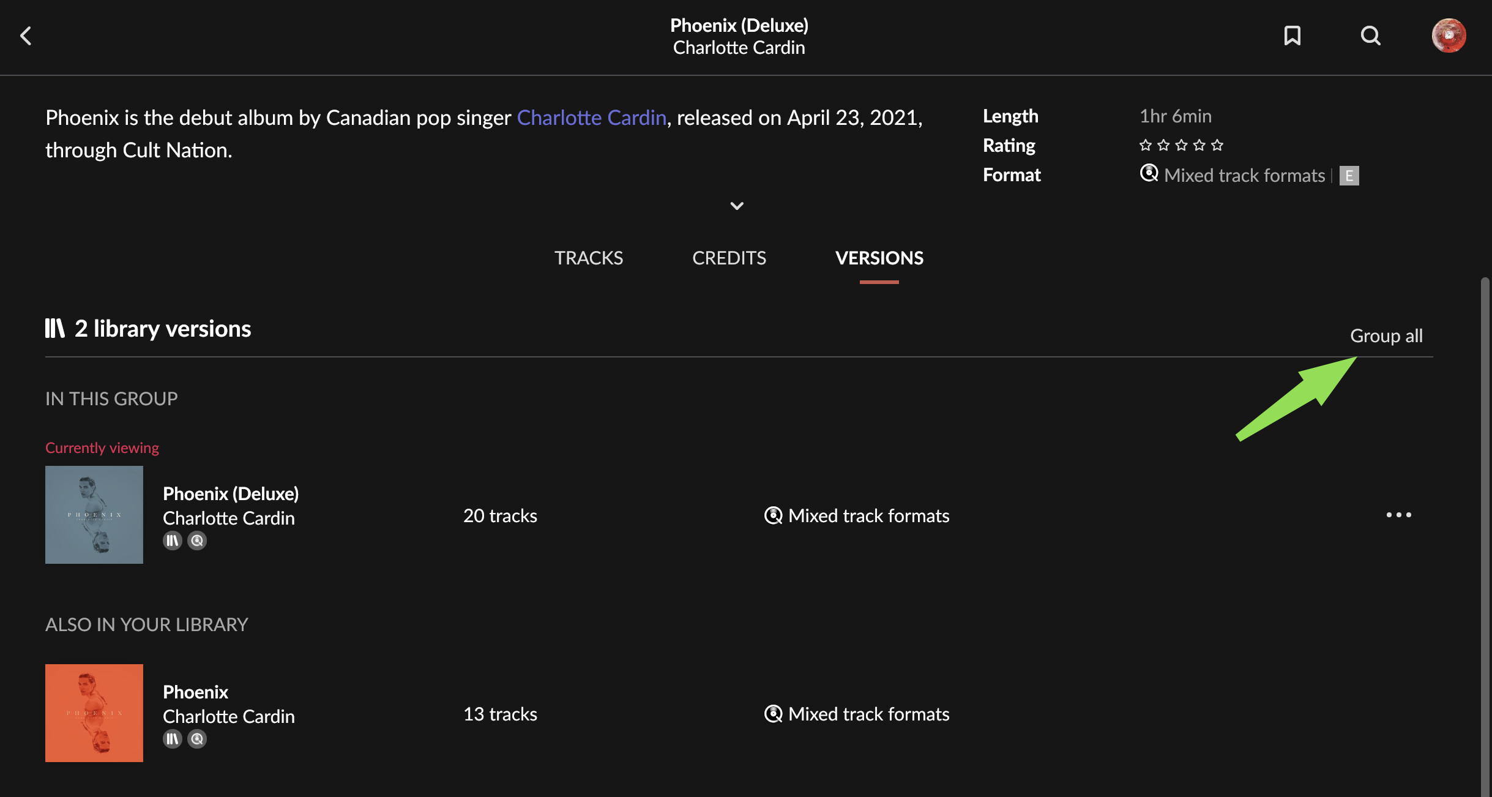Click library badge under Phoenix (Deluxe)
The height and width of the screenshot is (797, 1492).
(173, 541)
